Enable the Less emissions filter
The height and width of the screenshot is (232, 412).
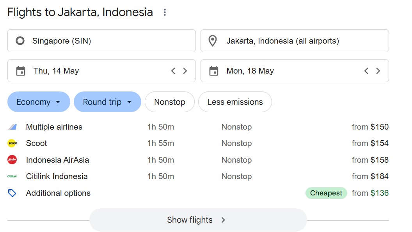tap(235, 102)
